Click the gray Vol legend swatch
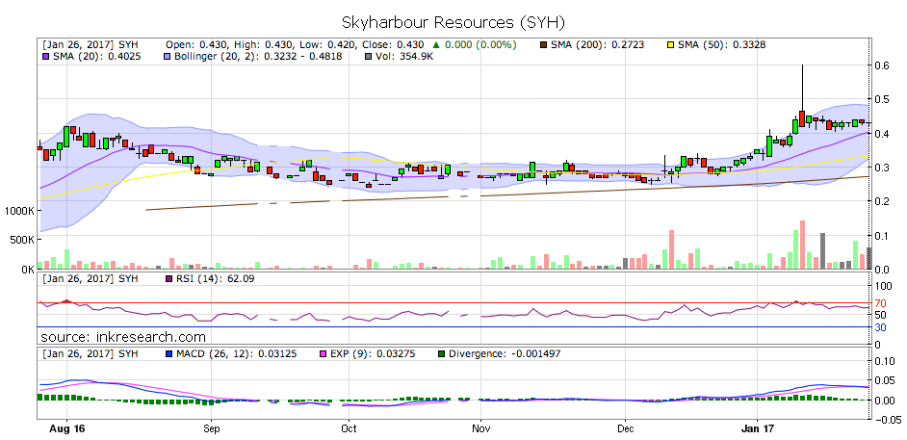 [367, 57]
